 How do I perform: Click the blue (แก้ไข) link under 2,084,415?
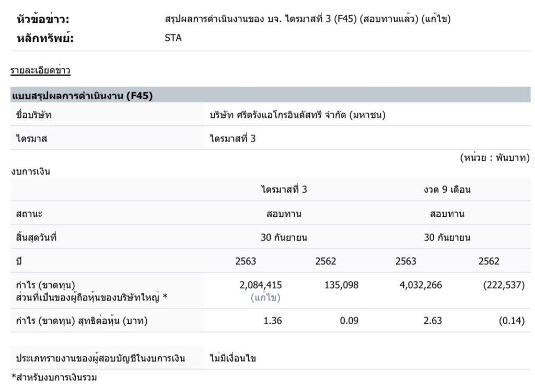click(x=267, y=297)
